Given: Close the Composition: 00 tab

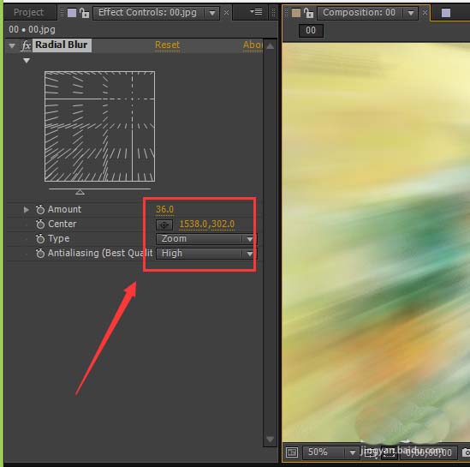Looking at the screenshot, I should 425,13.
